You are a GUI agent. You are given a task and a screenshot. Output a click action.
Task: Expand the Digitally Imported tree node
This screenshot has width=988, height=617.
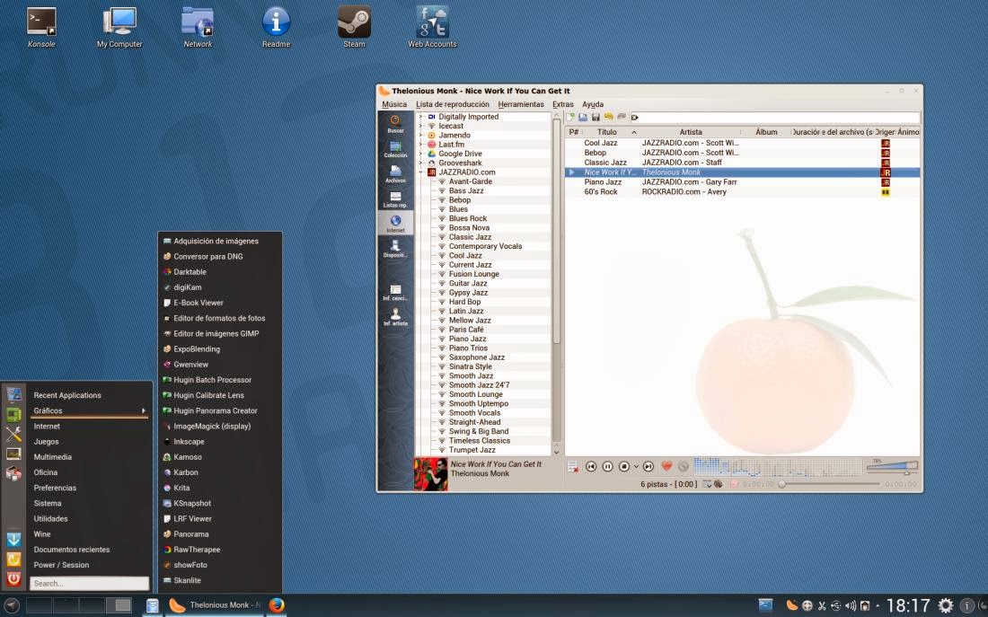coord(420,117)
